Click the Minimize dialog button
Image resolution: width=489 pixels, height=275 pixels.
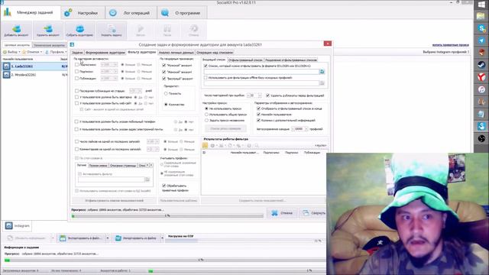(x=314, y=213)
